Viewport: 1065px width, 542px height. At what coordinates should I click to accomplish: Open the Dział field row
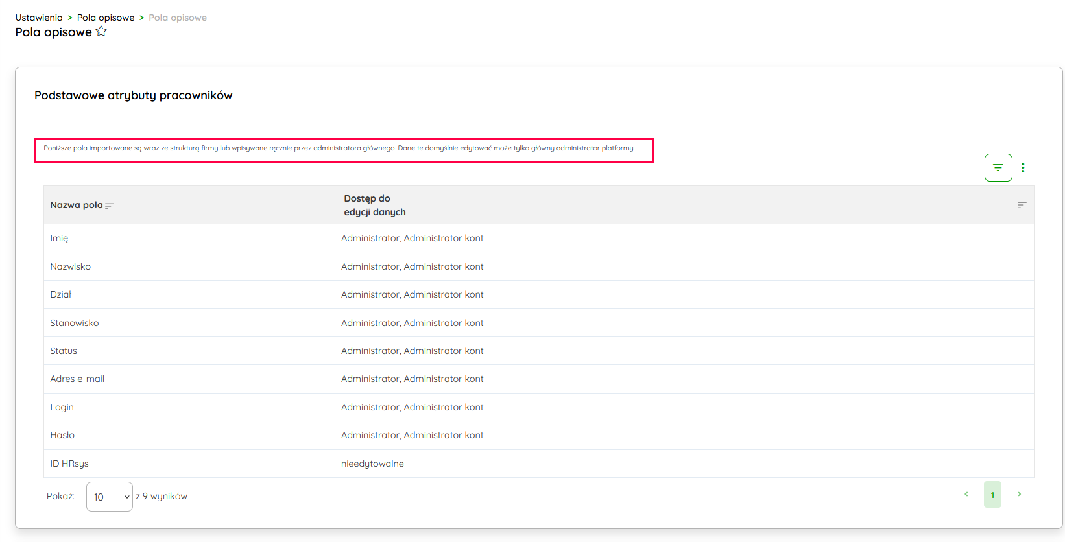[x=61, y=294]
